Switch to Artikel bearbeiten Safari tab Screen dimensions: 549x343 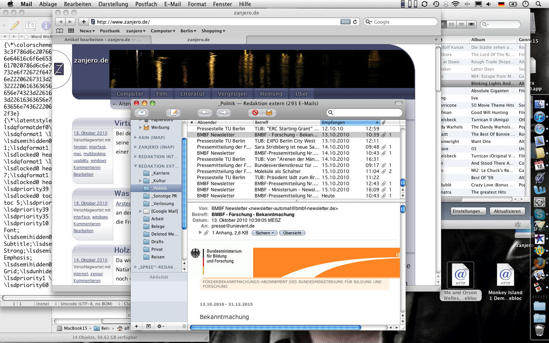point(102,40)
